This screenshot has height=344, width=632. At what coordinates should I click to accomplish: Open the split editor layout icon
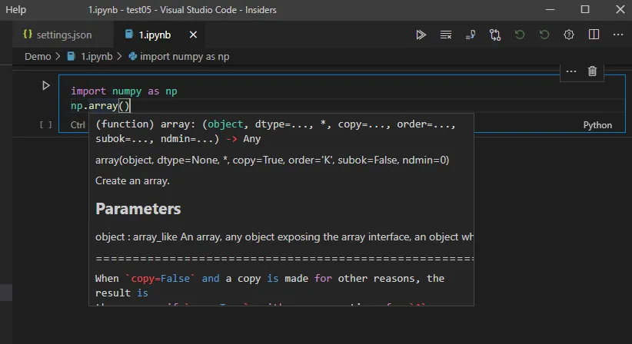[594, 35]
